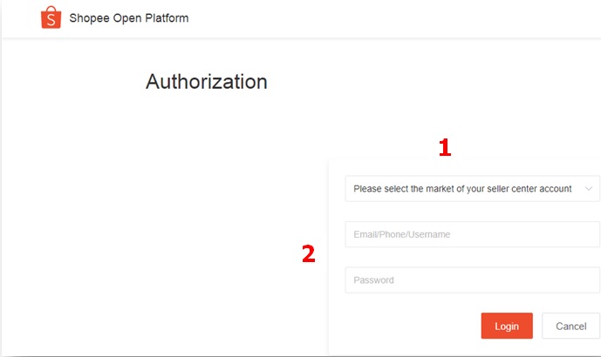Abort authorization using Cancel

570,326
